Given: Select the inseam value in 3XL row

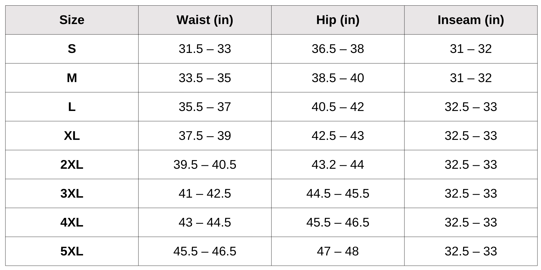Looking at the screenshot, I should 471,193.
